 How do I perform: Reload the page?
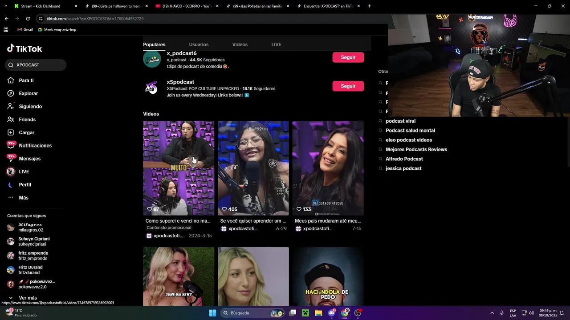28,19
